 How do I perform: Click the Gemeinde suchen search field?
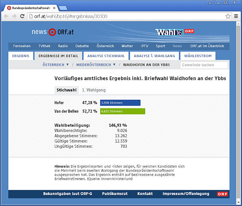point(204,65)
